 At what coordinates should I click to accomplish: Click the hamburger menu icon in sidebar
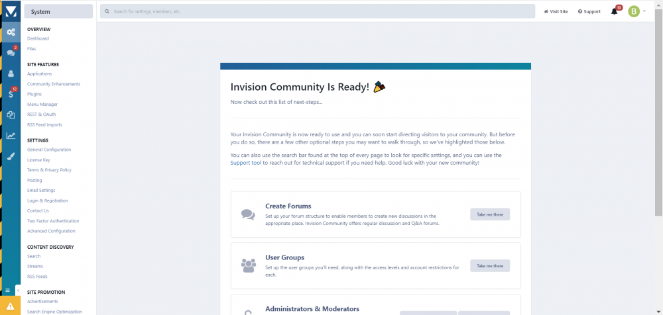(7, 291)
